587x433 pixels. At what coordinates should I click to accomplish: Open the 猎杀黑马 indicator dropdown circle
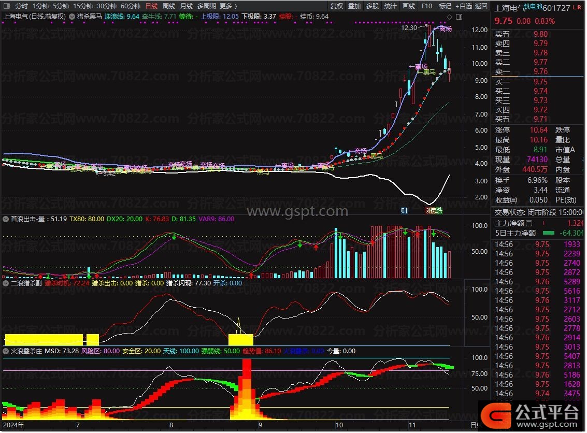72,17
